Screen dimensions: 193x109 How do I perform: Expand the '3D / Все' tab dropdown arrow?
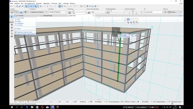coord(94,16)
